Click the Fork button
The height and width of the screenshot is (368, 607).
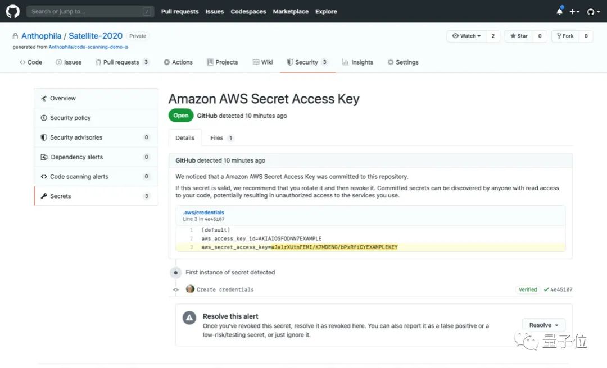pos(565,36)
